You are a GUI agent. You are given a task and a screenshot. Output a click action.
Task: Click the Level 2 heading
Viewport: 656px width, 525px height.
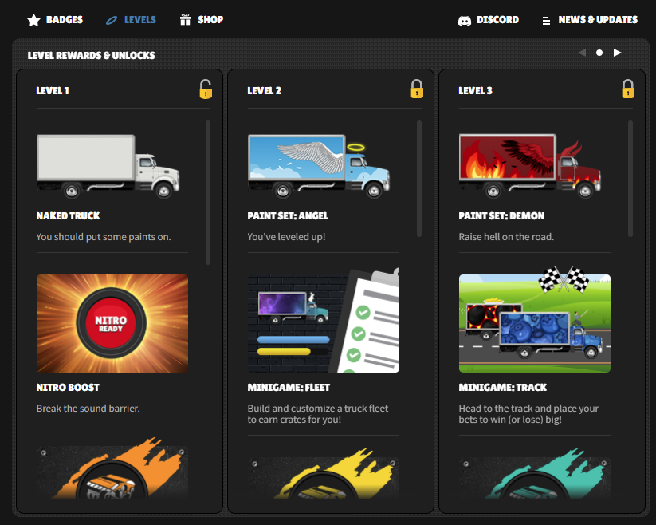265,90
